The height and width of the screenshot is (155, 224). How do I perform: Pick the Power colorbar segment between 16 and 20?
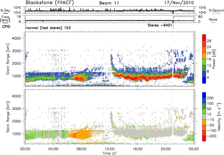pos(204,56)
